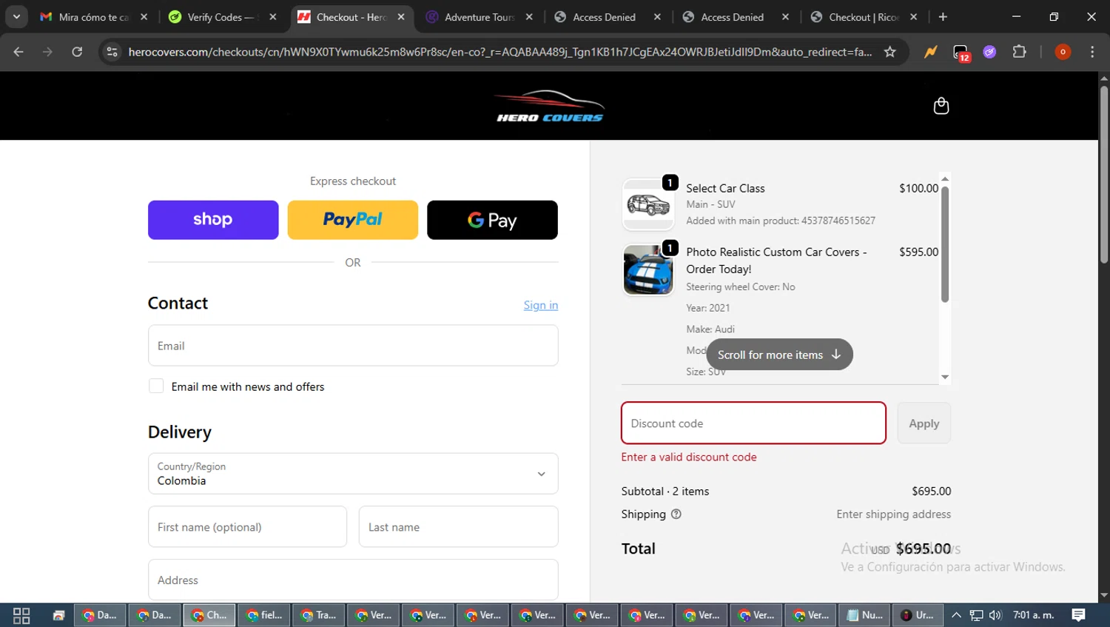Image resolution: width=1110 pixels, height=627 pixels.
Task: Focus the Email input field
Action: tap(353, 346)
